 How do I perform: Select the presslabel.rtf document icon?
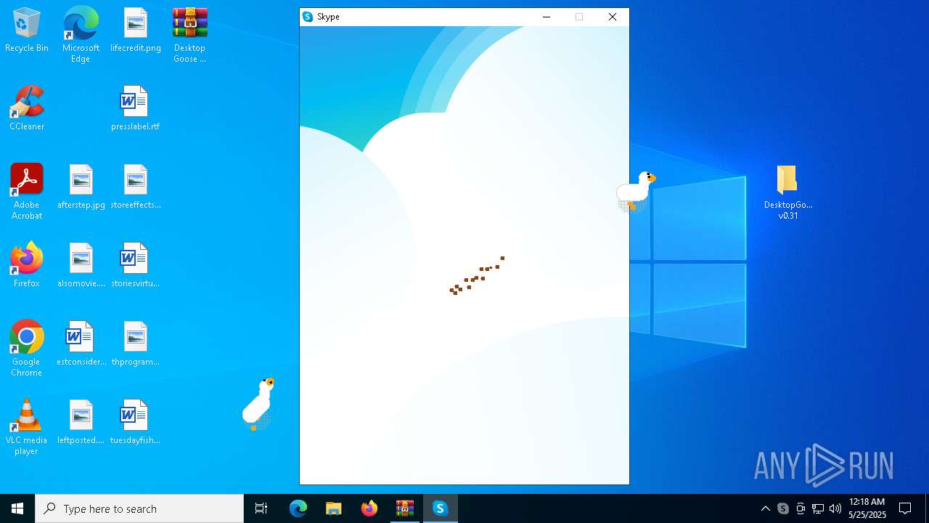point(135,108)
